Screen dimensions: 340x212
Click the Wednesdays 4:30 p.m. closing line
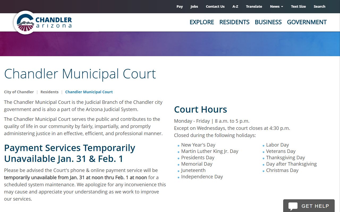point(232,128)
